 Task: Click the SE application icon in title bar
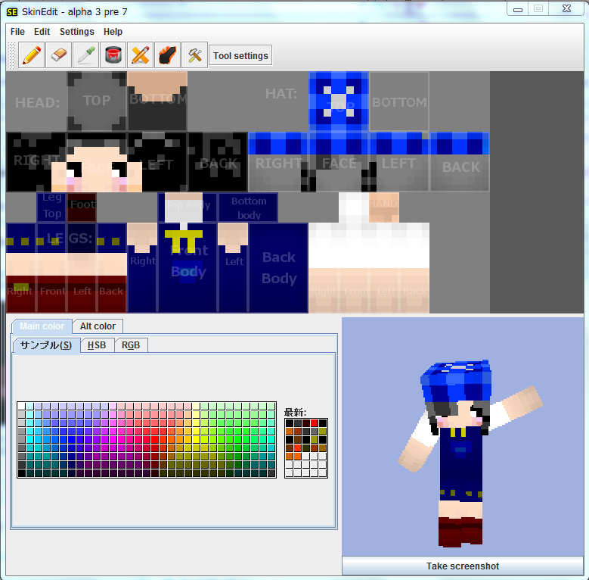tap(12, 12)
